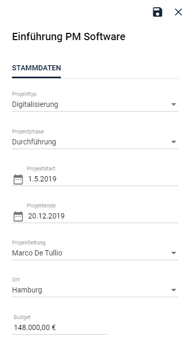The width and height of the screenshot is (194, 342).
Task: Click the Projekttyp field label
Action: click(24, 94)
